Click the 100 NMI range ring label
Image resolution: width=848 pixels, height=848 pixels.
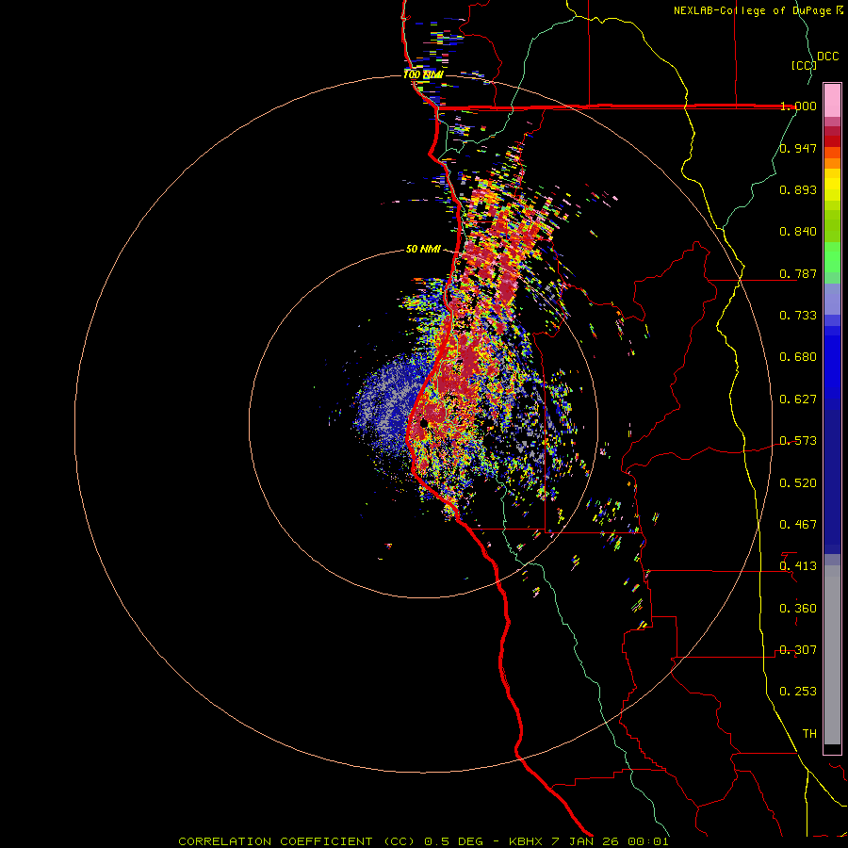[423, 74]
